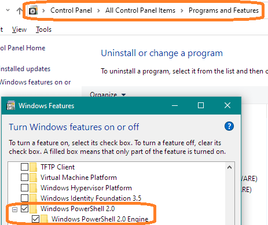
Task: Select the TFTP Client feature label
Action: point(57,167)
